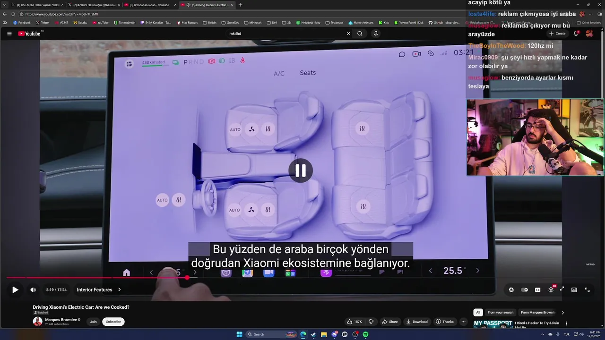Expand the Interior Features chapter list
This screenshot has width=605, height=340.
click(x=99, y=290)
